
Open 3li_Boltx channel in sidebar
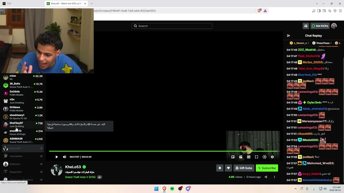[23, 85]
